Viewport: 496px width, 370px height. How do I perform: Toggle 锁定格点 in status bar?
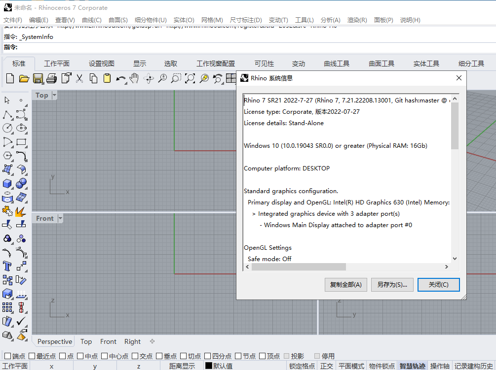302,366
